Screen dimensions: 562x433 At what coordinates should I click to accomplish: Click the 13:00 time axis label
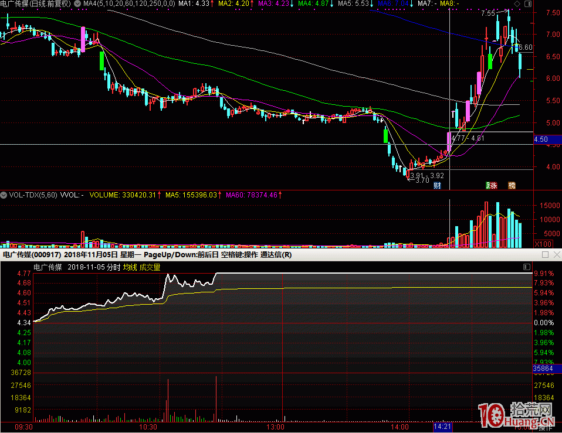(275, 427)
